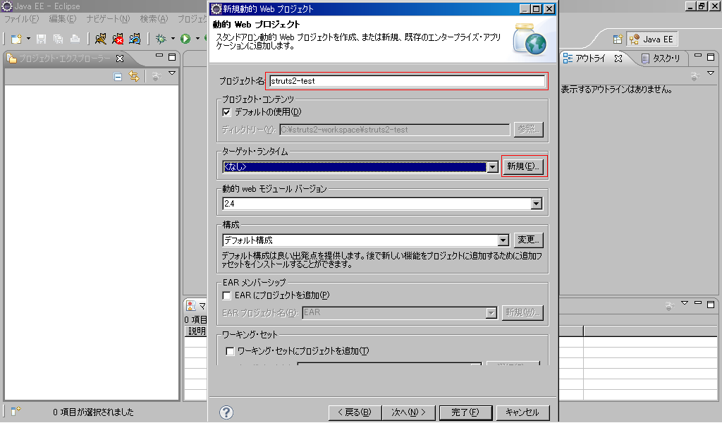The width and height of the screenshot is (722, 423).
Task: Select the Java EE perspective button
Action: (652, 39)
